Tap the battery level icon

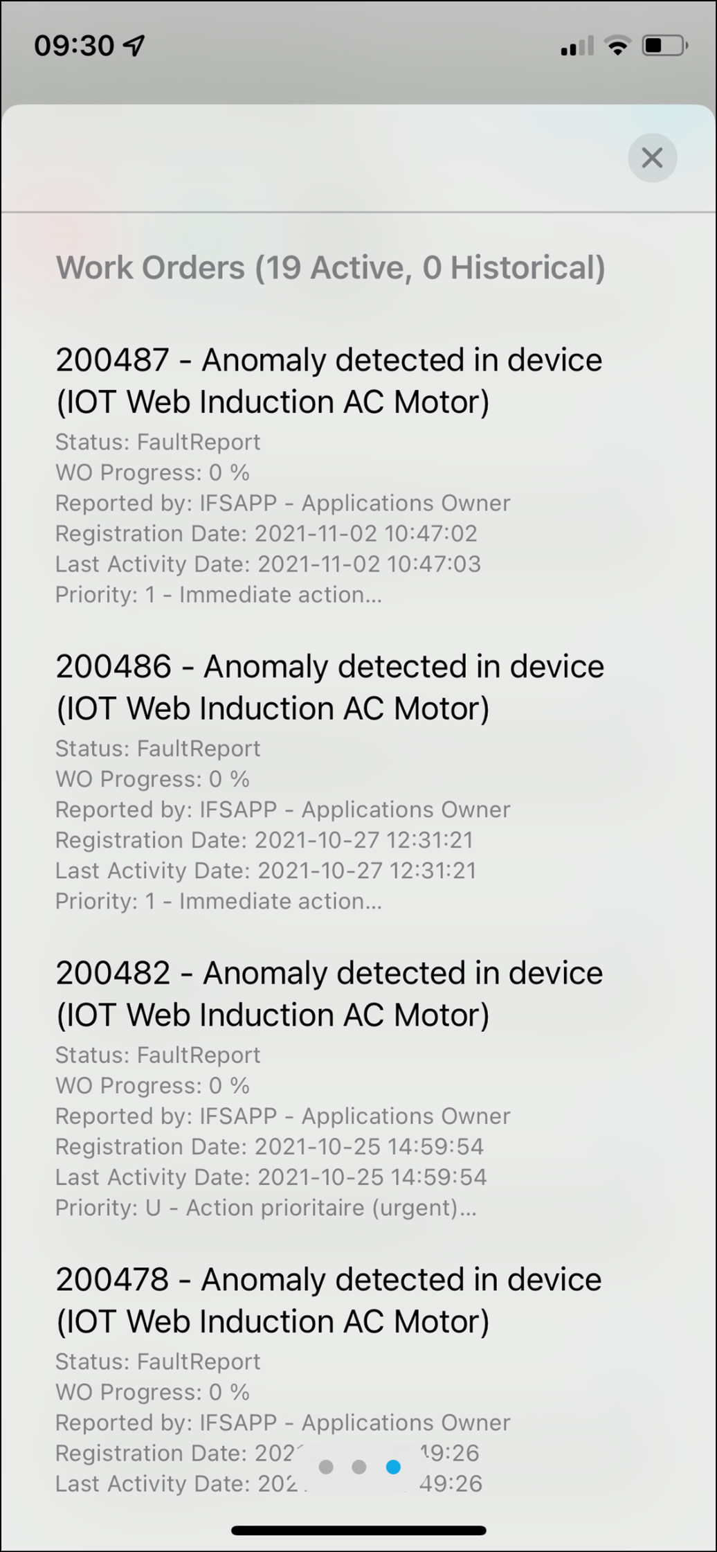coord(664,46)
